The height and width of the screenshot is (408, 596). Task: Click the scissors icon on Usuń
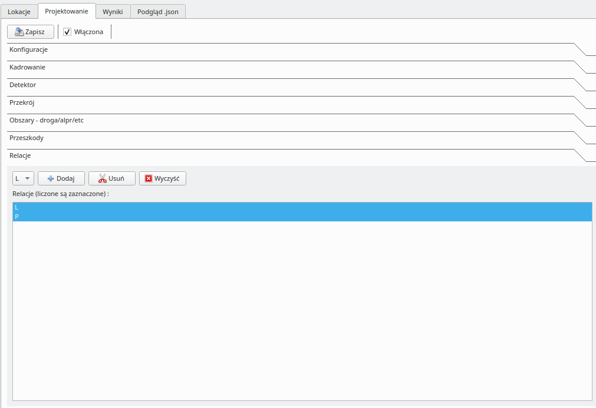tap(102, 178)
